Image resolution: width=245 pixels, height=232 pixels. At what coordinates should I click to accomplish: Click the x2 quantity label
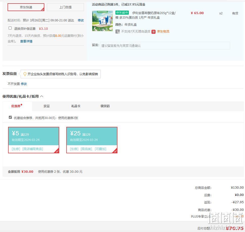(x=221, y=13)
